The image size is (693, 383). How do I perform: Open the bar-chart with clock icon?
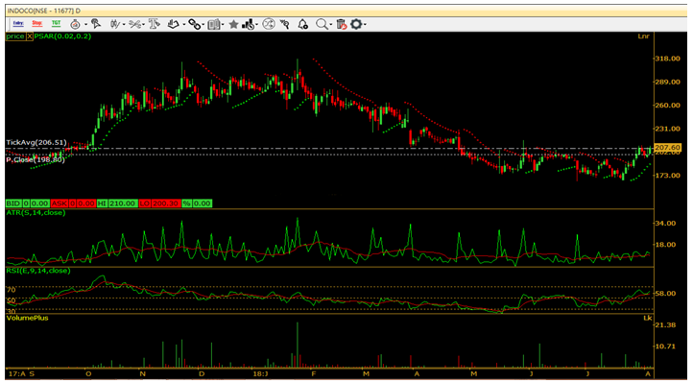248,24
